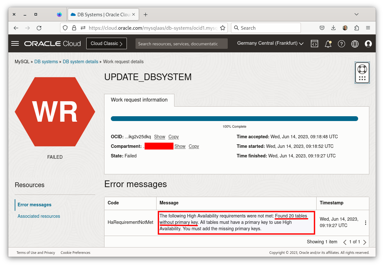This screenshot has height=266, width=384.
Task: Focus the Oracle search resources field
Action: [x=181, y=44]
